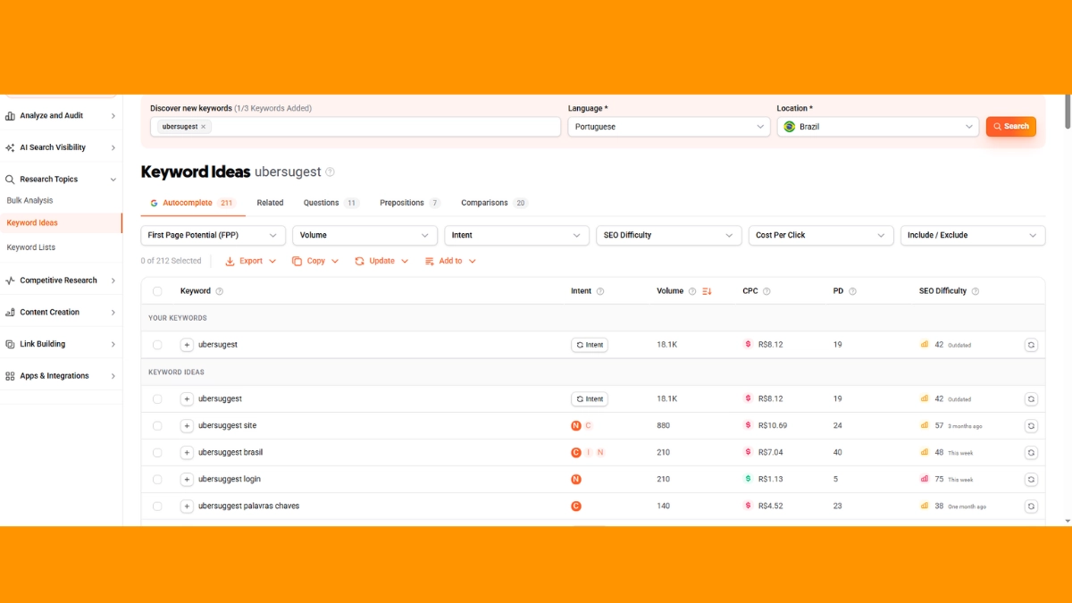Check the ubersuggest palavras chaves row
1072x603 pixels.
click(x=157, y=507)
